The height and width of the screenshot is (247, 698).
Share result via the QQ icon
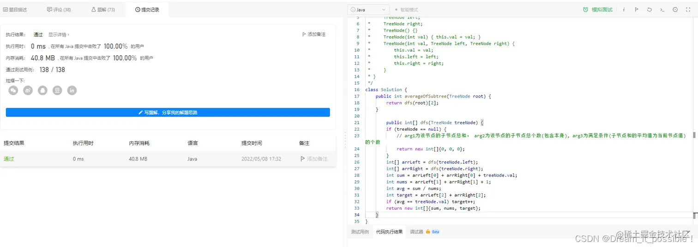(x=42, y=91)
